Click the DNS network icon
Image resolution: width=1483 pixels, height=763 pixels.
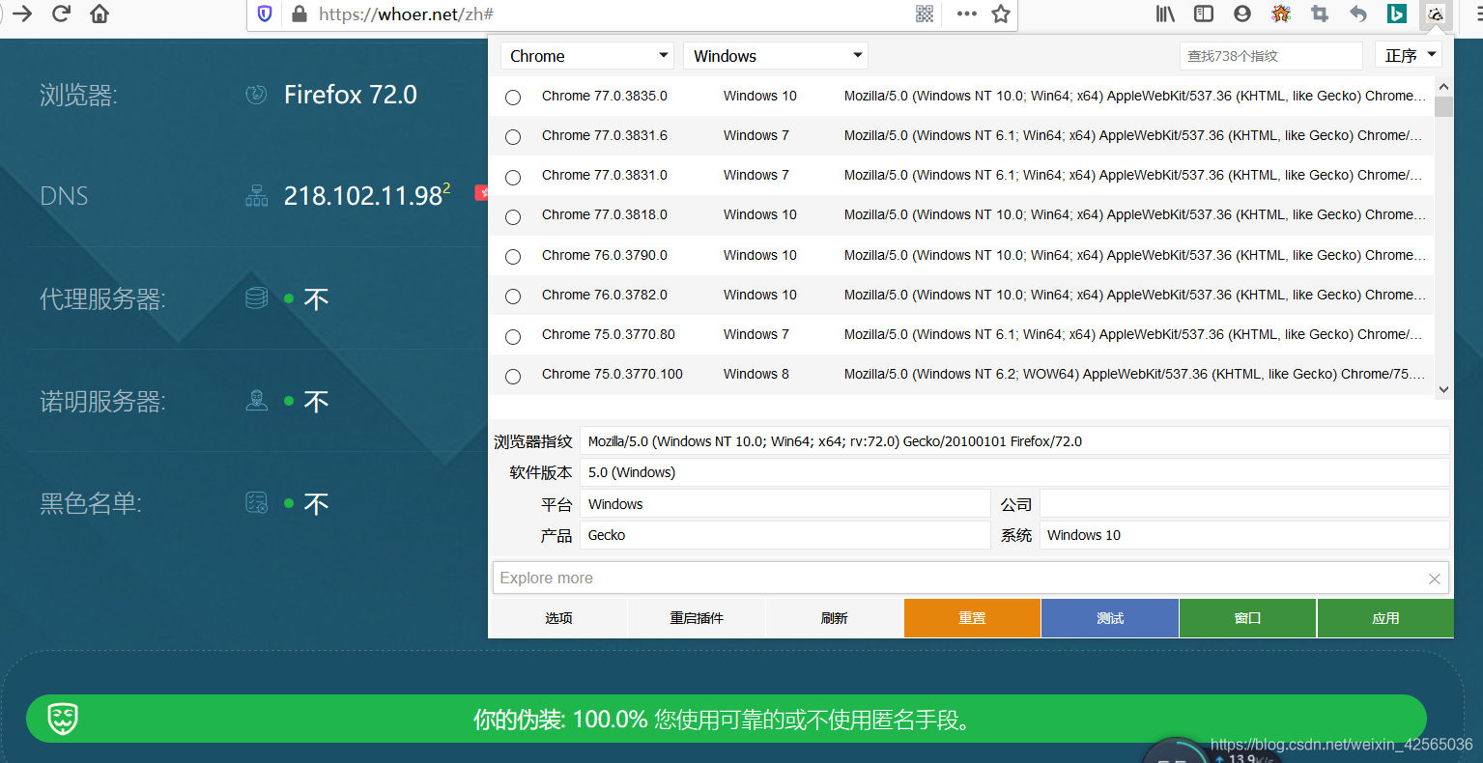point(257,196)
